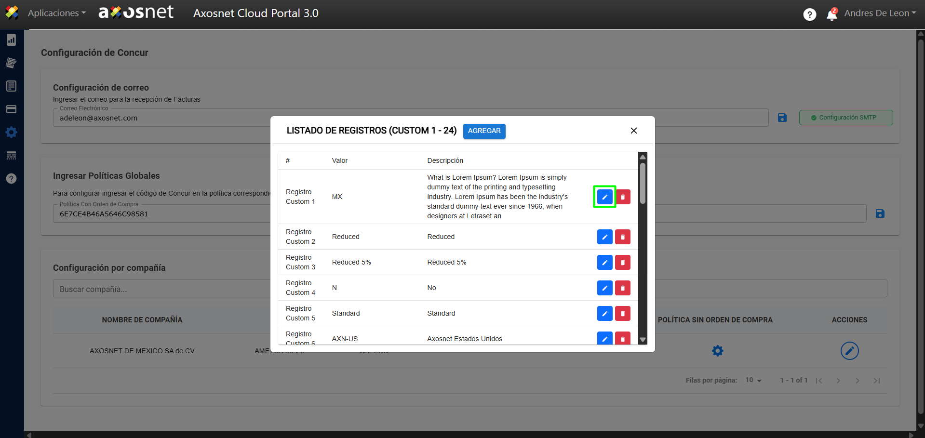Delete Registro Custom 4 with value N
Image resolution: width=925 pixels, height=438 pixels.
pos(623,288)
